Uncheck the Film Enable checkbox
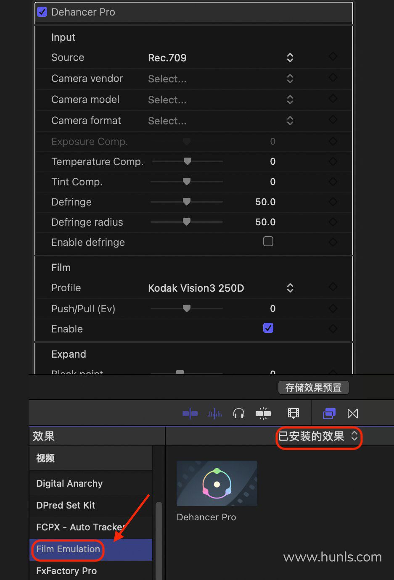The image size is (394, 580). pos(268,328)
